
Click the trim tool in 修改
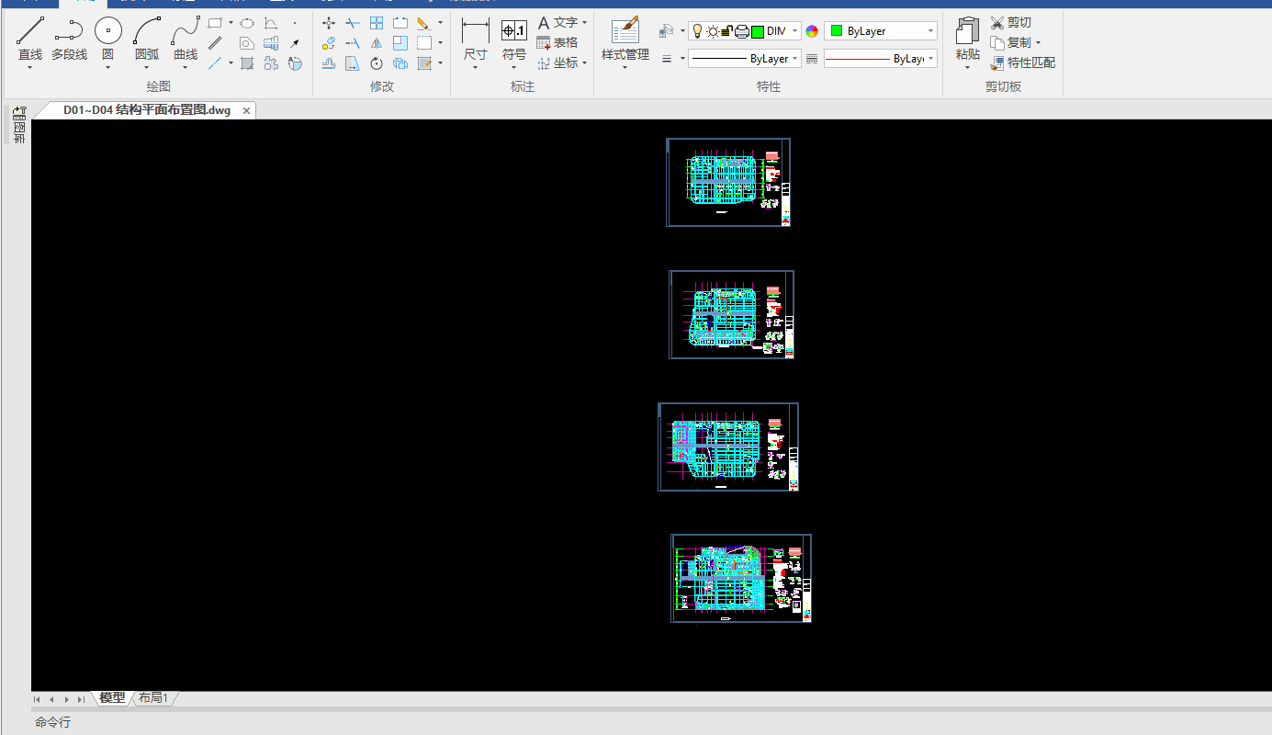353,23
